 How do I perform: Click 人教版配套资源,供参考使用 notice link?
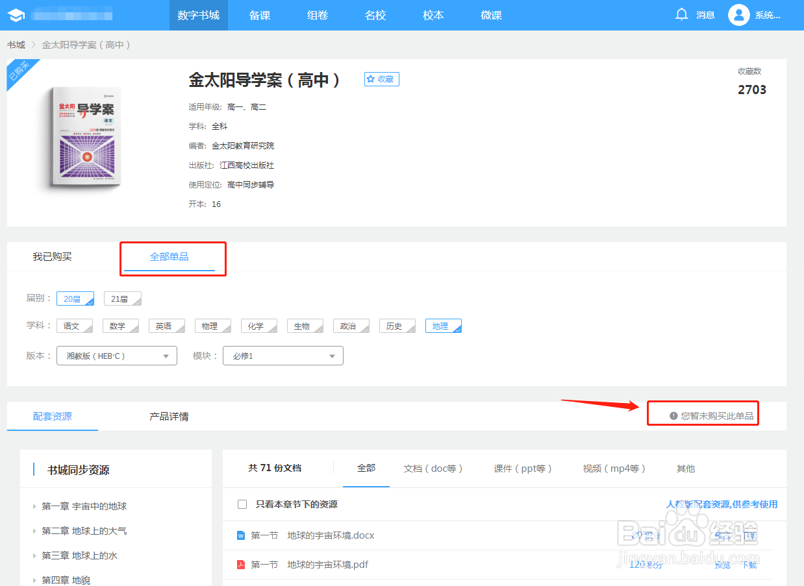pos(722,504)
